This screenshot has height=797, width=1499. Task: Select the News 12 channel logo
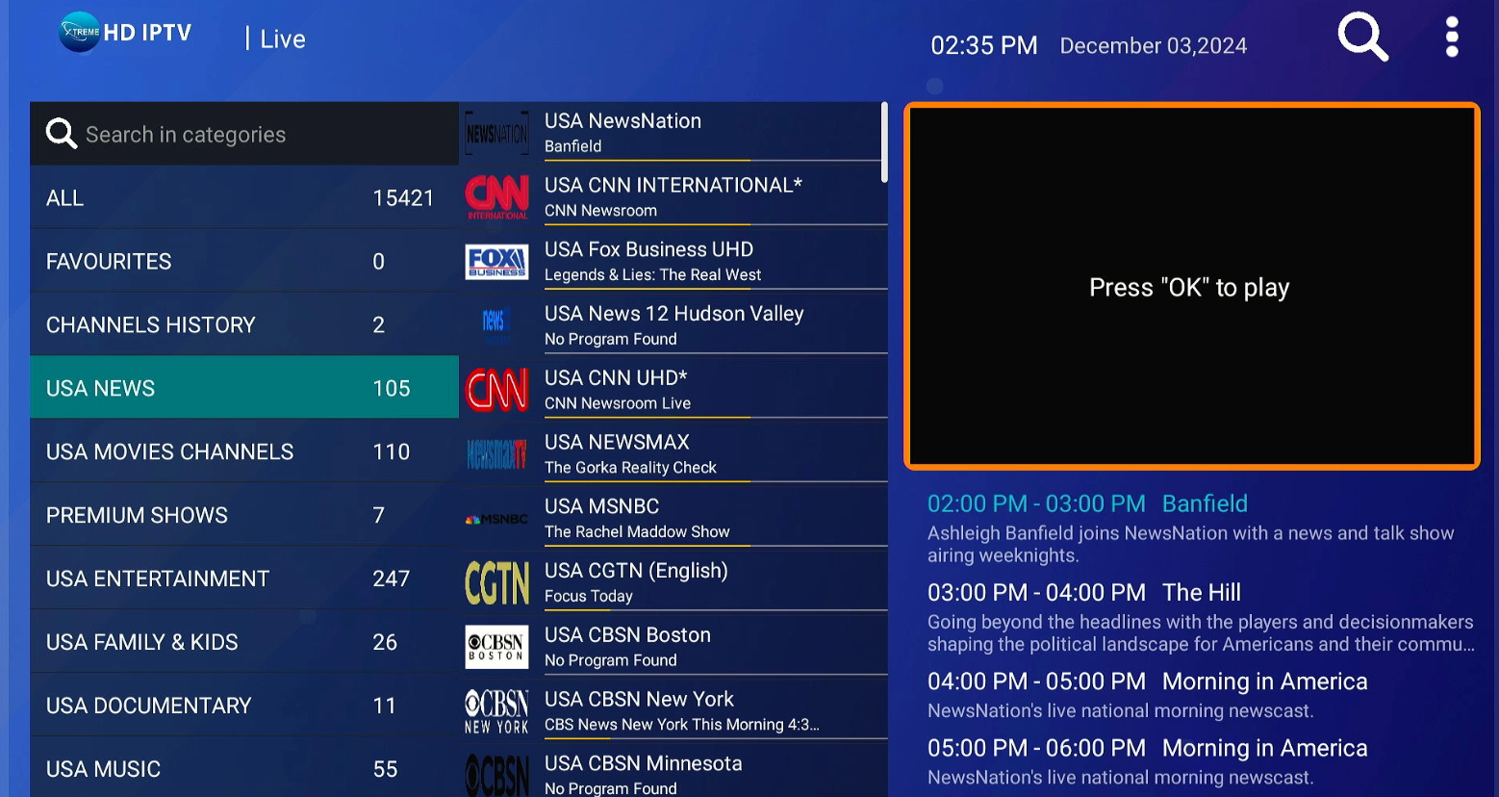point(494,325)
